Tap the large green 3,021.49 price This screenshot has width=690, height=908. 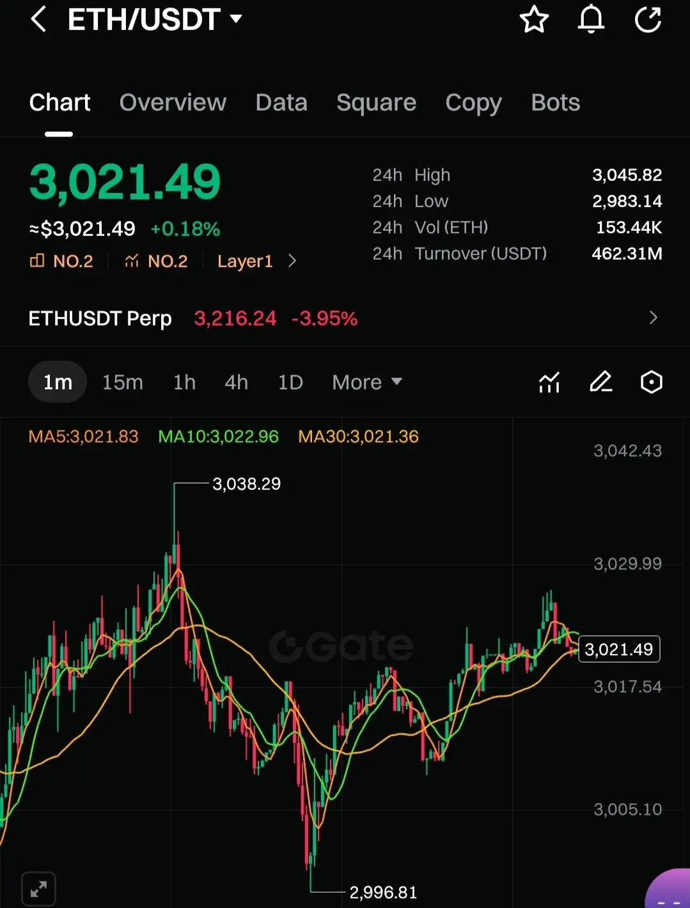click(125, 183)
